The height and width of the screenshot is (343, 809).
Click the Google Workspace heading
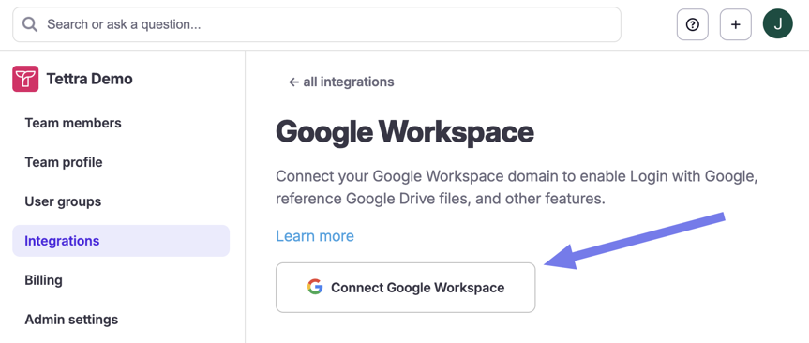point(405,132)
